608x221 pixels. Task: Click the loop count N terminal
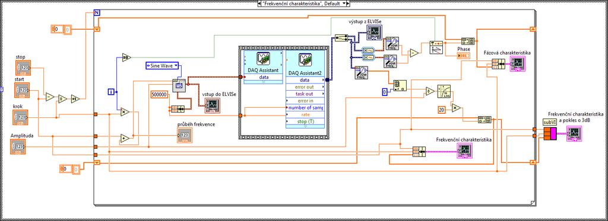(x=97, y=13)
